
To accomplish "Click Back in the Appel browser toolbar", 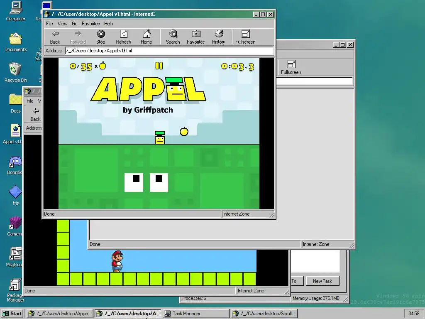I will [x=55, y=37].
